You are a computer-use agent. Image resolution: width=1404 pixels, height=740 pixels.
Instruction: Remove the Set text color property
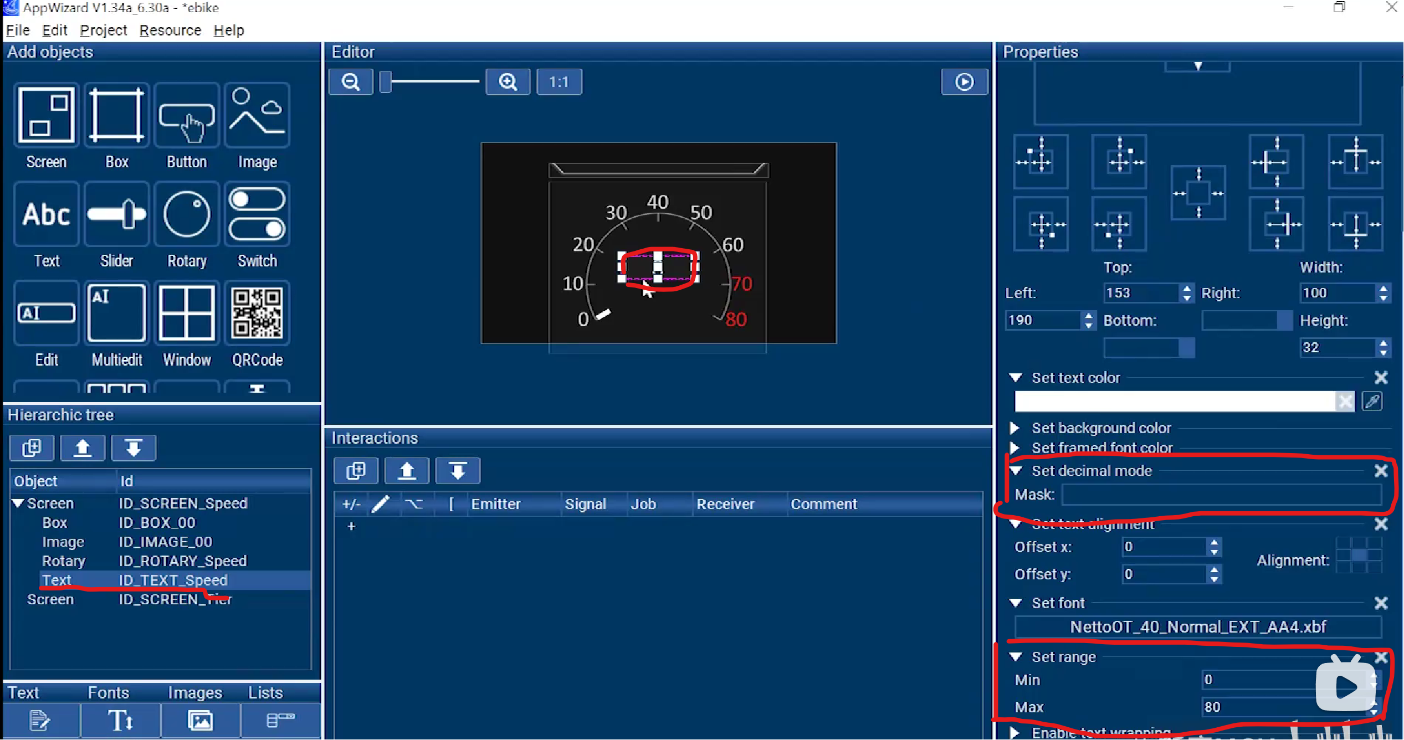click(x=1381, y=378)
